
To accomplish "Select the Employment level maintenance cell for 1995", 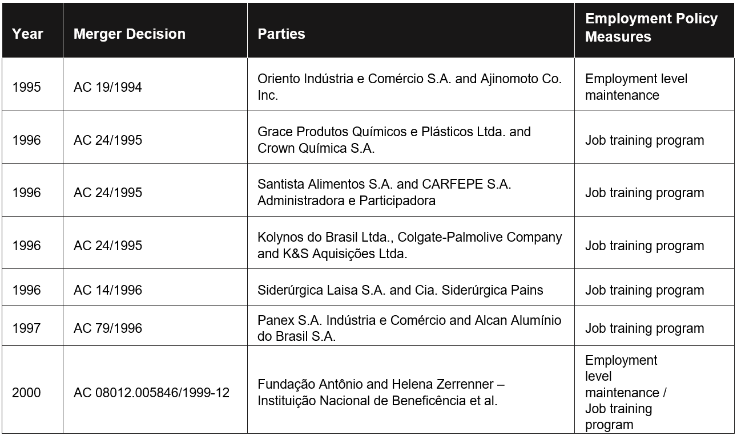I will click(654, 84).
